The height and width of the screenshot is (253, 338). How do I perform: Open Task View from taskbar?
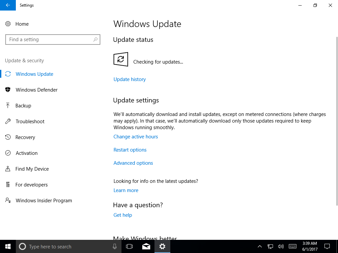point(129,246)
